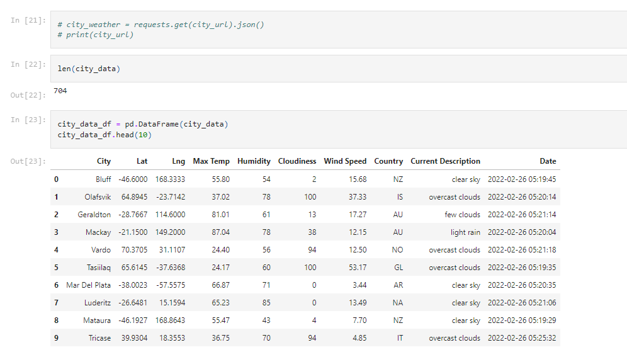
Task: Click country code NO
Action: click(397, 250)
